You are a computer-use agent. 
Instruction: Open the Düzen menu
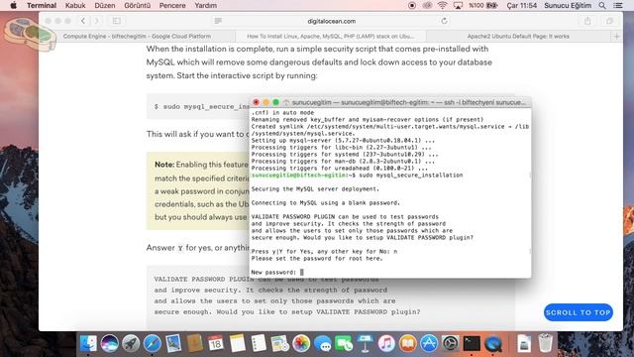[105, 5]
